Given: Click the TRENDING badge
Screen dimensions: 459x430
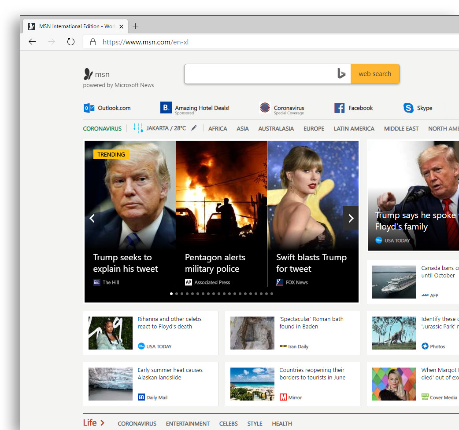Looking at the screenshot, I should pos(111,154).
